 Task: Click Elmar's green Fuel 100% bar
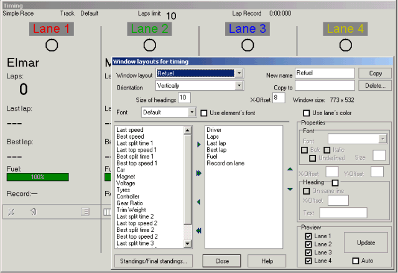tap(37, 177)
